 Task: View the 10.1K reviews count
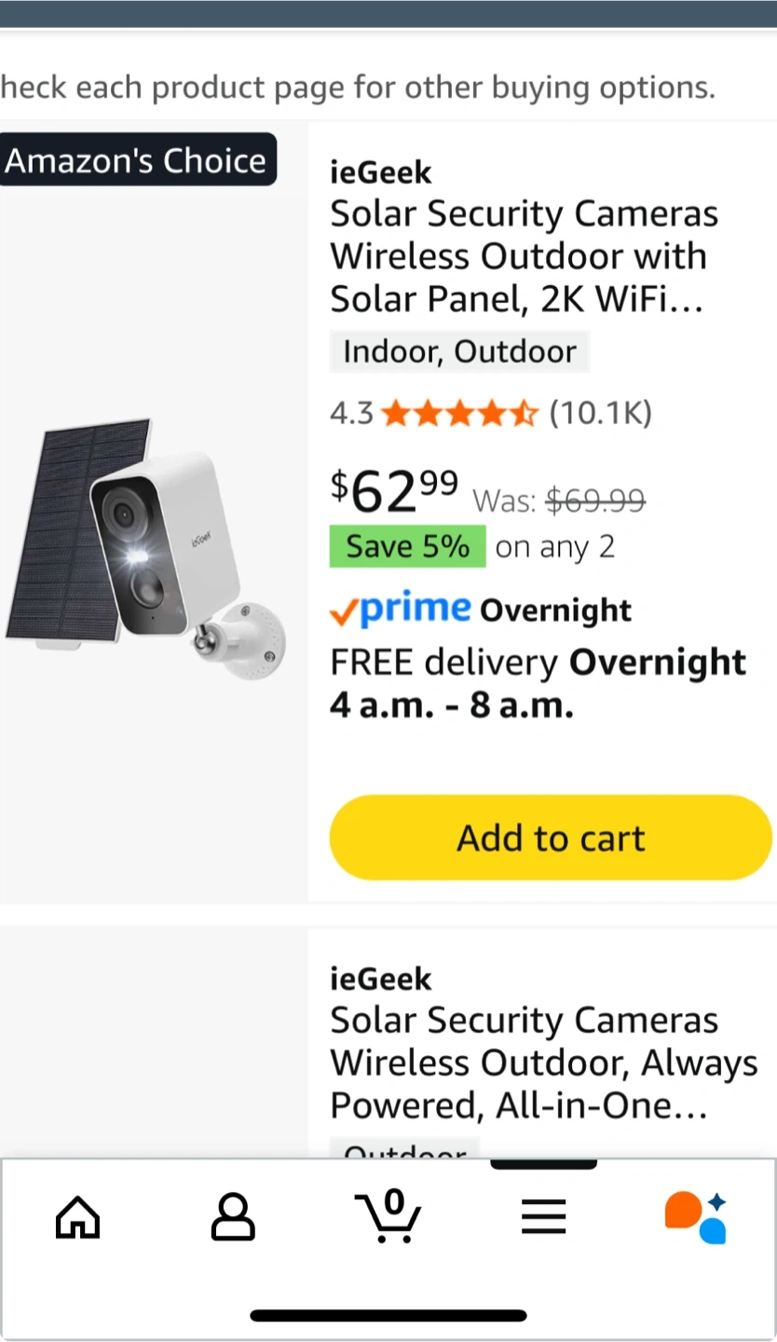[601, 412]
